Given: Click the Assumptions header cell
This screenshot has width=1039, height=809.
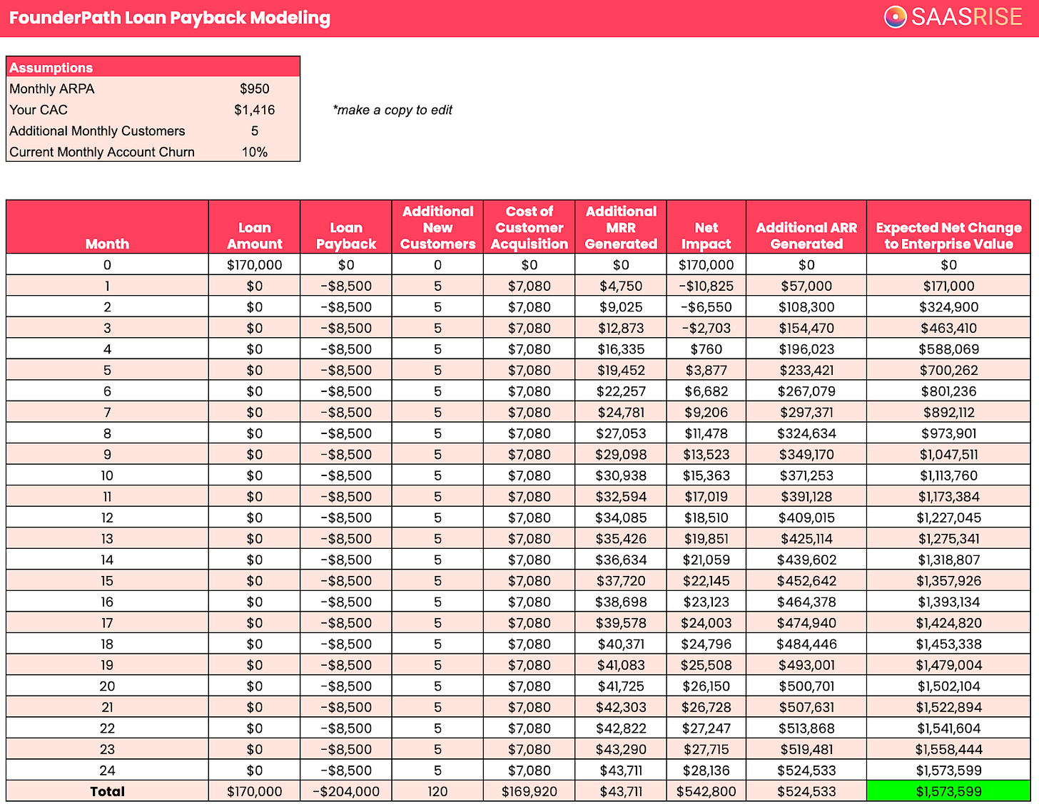Looking at the screenshot, I should pos(153,67).
